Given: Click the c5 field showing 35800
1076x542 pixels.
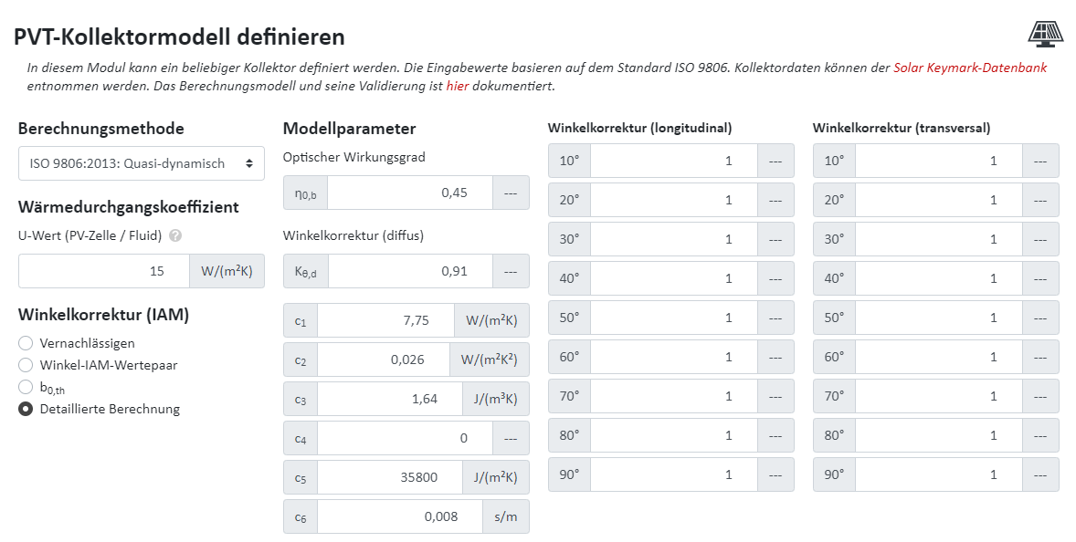Looking at the screenshot, I should (x=385, y=477).
